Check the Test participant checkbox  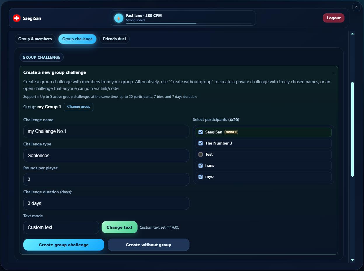coord(201,154)
